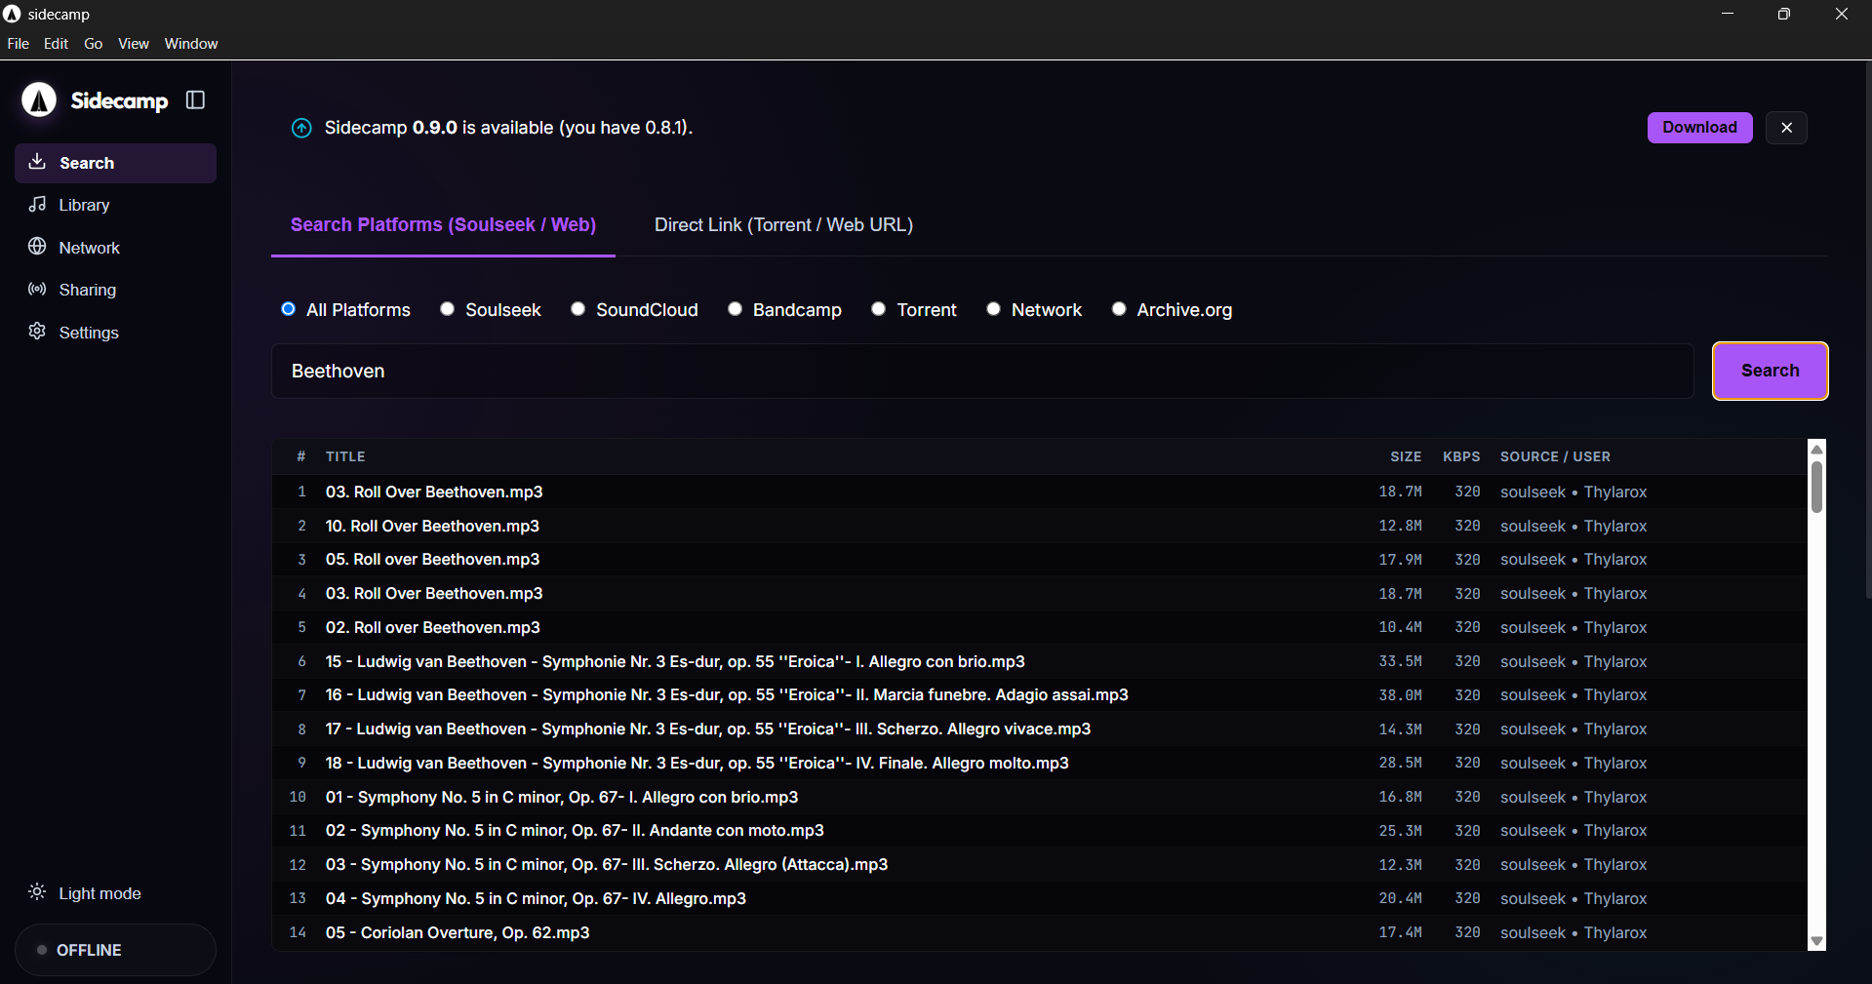The height and width of the screenshot is (984, 1872).
Task: Click the Beethoven search input field
Action: pos(982,371)
